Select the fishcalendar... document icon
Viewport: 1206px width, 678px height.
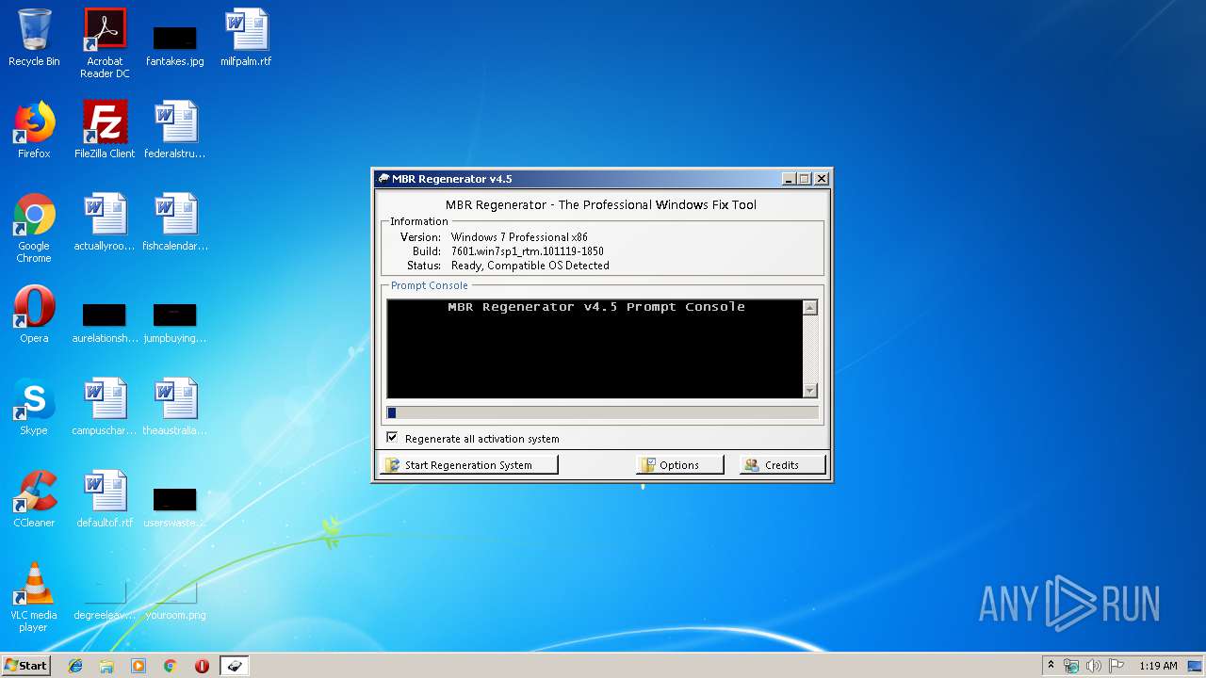[175, 222]
